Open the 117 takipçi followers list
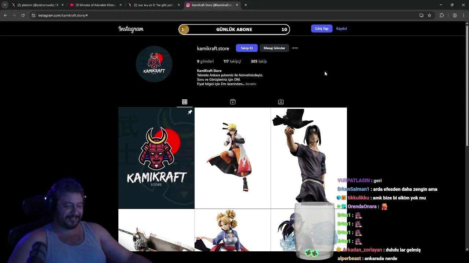Image resolution: width=469 pixels, height=263 pixels. (x=232, y=61)
